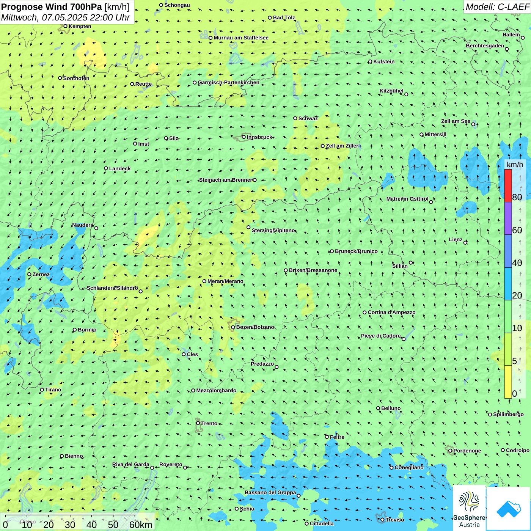This screenshot has height=531, width=531.
Task: Click the Feltre label
Action: pyautogui.click(x=337, y=437)
